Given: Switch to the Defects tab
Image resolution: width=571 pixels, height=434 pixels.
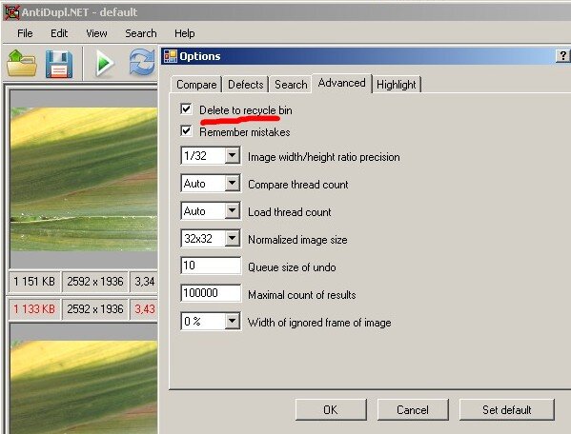Looking at the screenshot, I should 245,85.
